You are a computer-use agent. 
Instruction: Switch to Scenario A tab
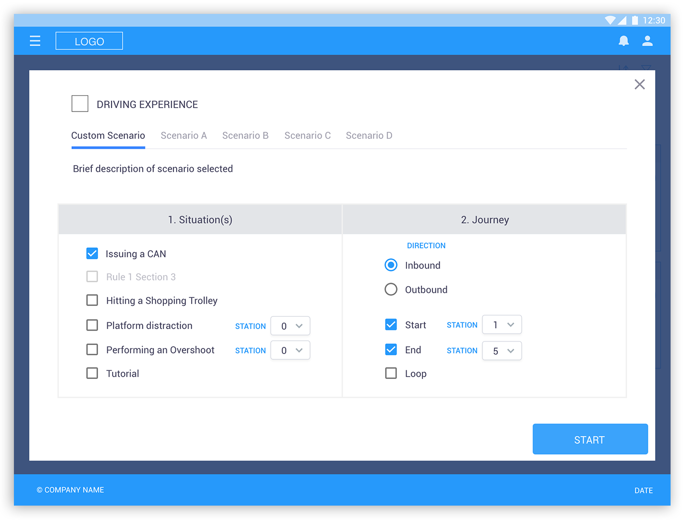click(184, 135)
